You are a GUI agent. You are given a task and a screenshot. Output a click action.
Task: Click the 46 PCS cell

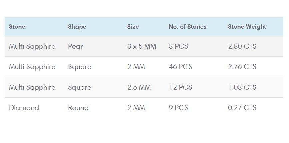click(x=180, y=67)
